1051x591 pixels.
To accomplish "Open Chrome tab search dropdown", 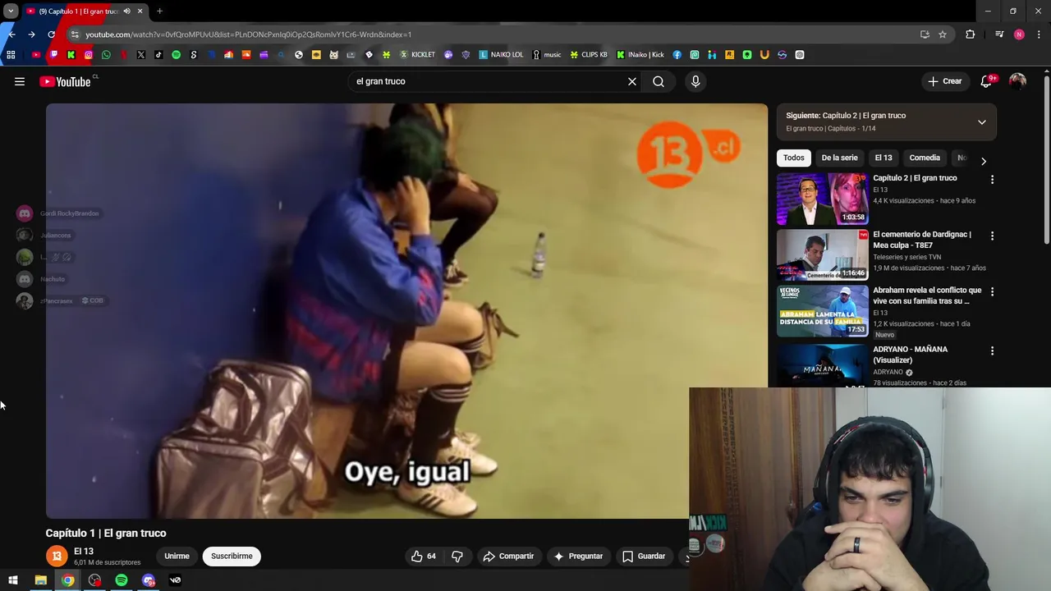I will pyautogui.click(x=11, y=11).
